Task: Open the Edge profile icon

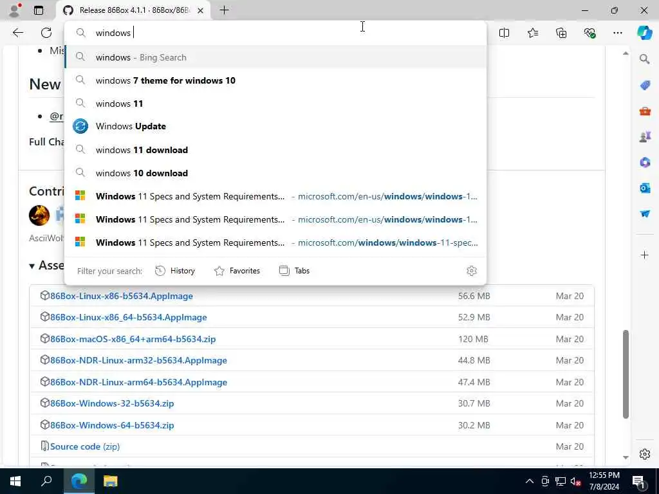Action: [15, 10]
